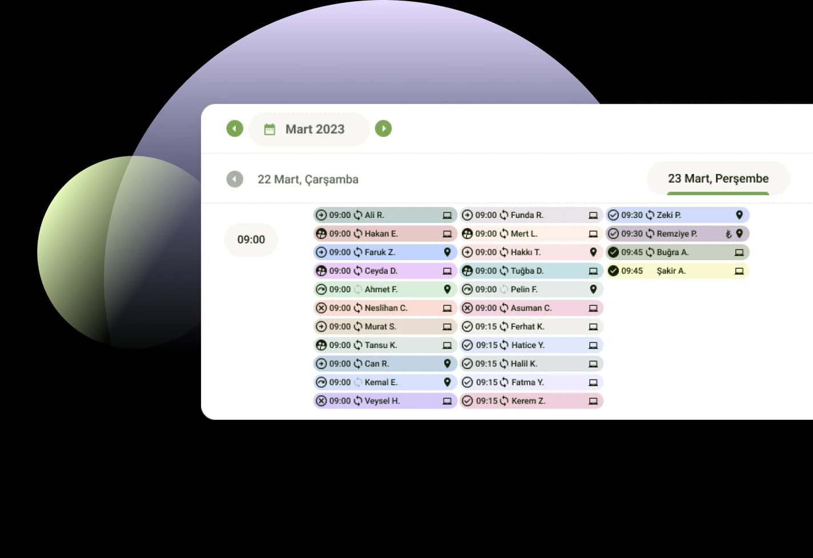Image resolution: width=813 pixels, height=558 pixels.
Task: Go to next month with green right arrow
Action: click(383, 129)
